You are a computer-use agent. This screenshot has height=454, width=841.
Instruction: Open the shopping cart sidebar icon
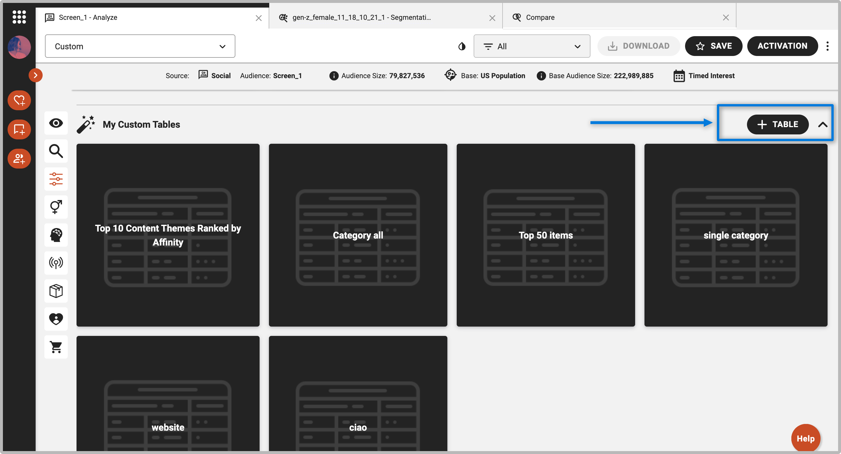(x=56, y=347)
